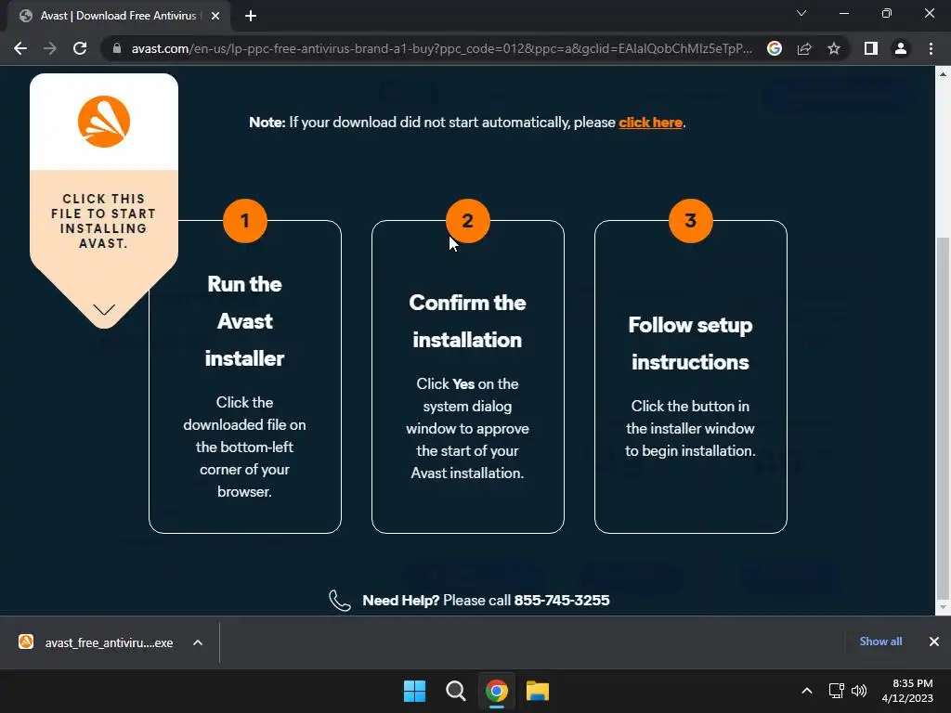Reload the Avast page
The image size is (951, 713).
(80, 48)
